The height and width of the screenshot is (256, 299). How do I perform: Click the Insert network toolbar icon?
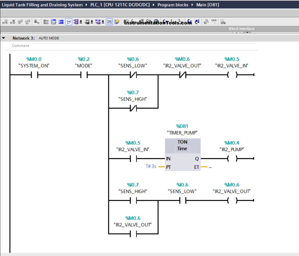point(5,22)
